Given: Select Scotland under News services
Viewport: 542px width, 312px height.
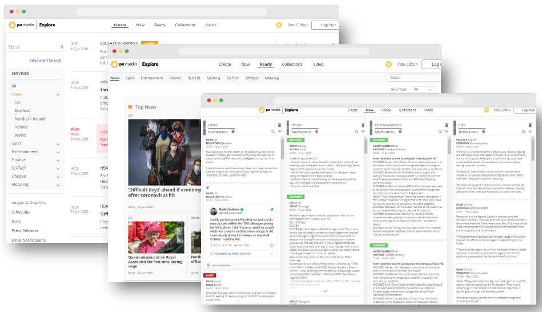Looking at the screenshot, I should pos(22,111).
